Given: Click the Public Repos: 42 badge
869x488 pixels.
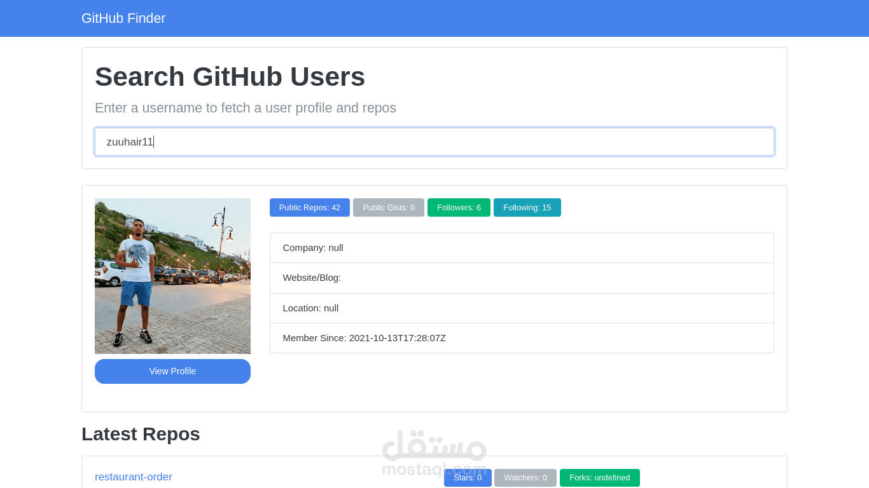Looking at the screenshot, I should click(x=310, y=207).
